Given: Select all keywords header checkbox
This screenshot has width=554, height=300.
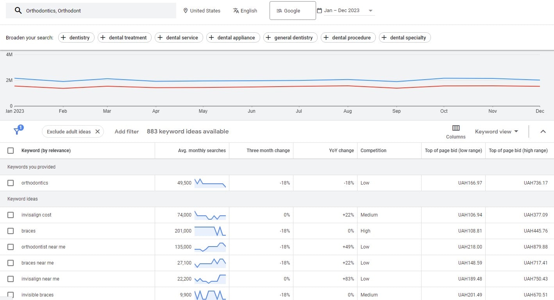Looking at the screenshot, I should pos(11,151).
